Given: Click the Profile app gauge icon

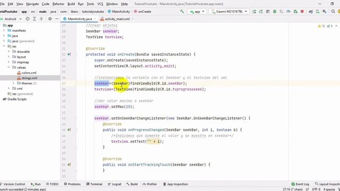Looking at the screenshot, I should coord(288,12).
